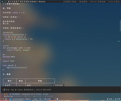Click the 'deepseek-v4.1-flash' model name
The height and width of the screenshot is (101, 121).
pyautogui.click(x=31, y=94)
